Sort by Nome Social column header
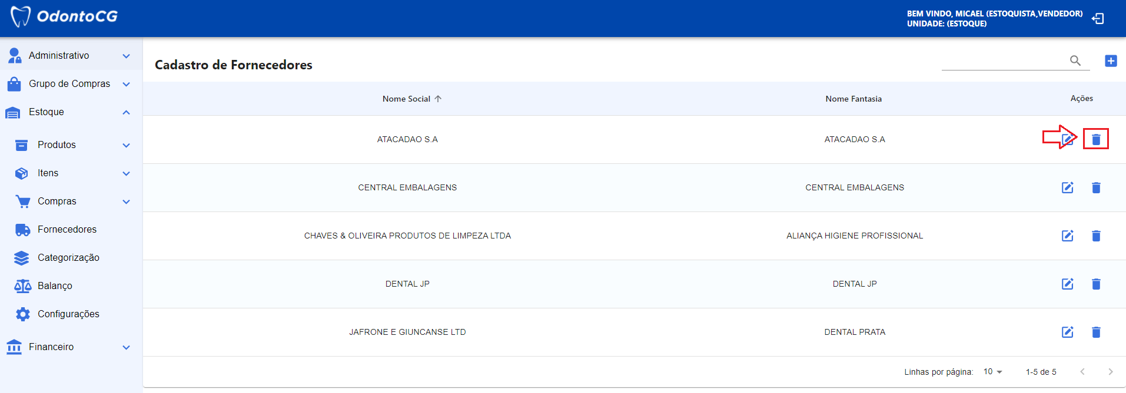This screenshot has width=1126, height=393. pyautogui.click(x=407, y=99)
